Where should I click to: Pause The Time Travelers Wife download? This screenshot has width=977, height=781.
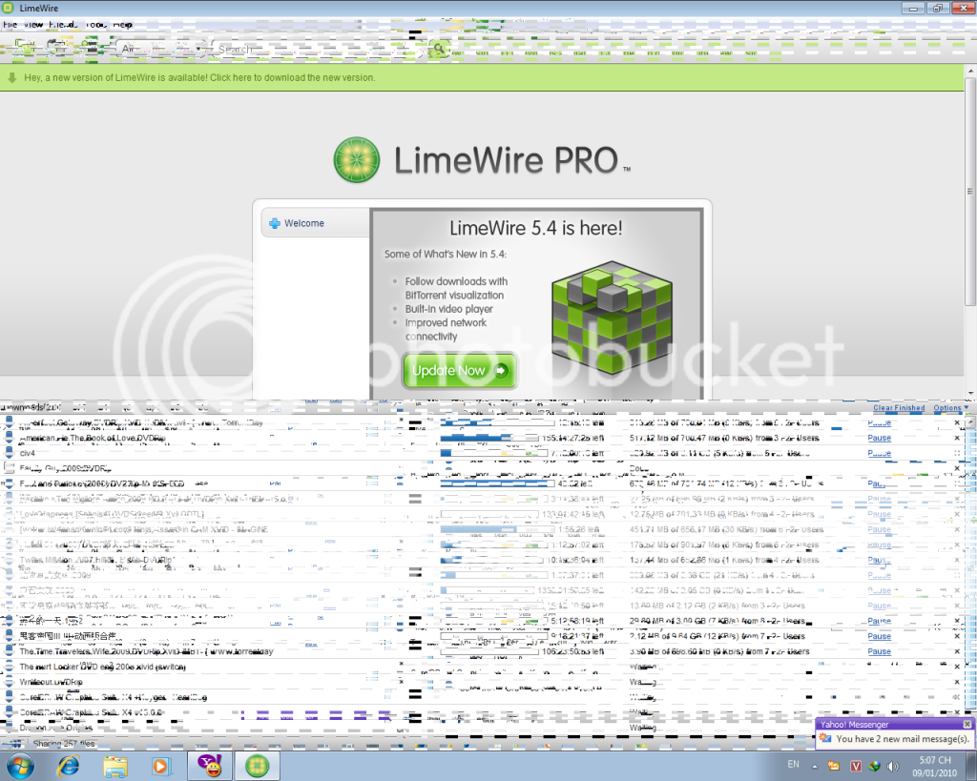[879, 651]
